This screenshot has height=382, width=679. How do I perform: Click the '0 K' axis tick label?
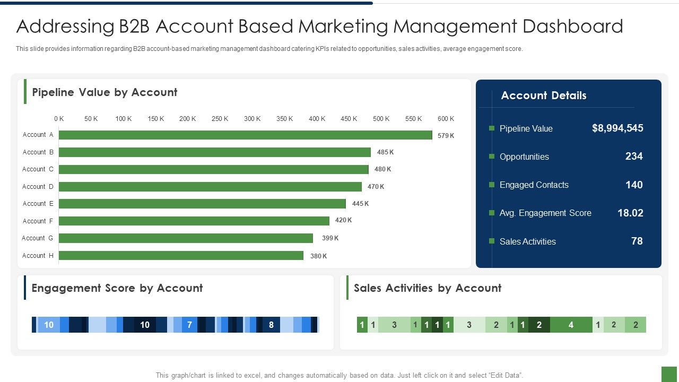coord(59,119)
